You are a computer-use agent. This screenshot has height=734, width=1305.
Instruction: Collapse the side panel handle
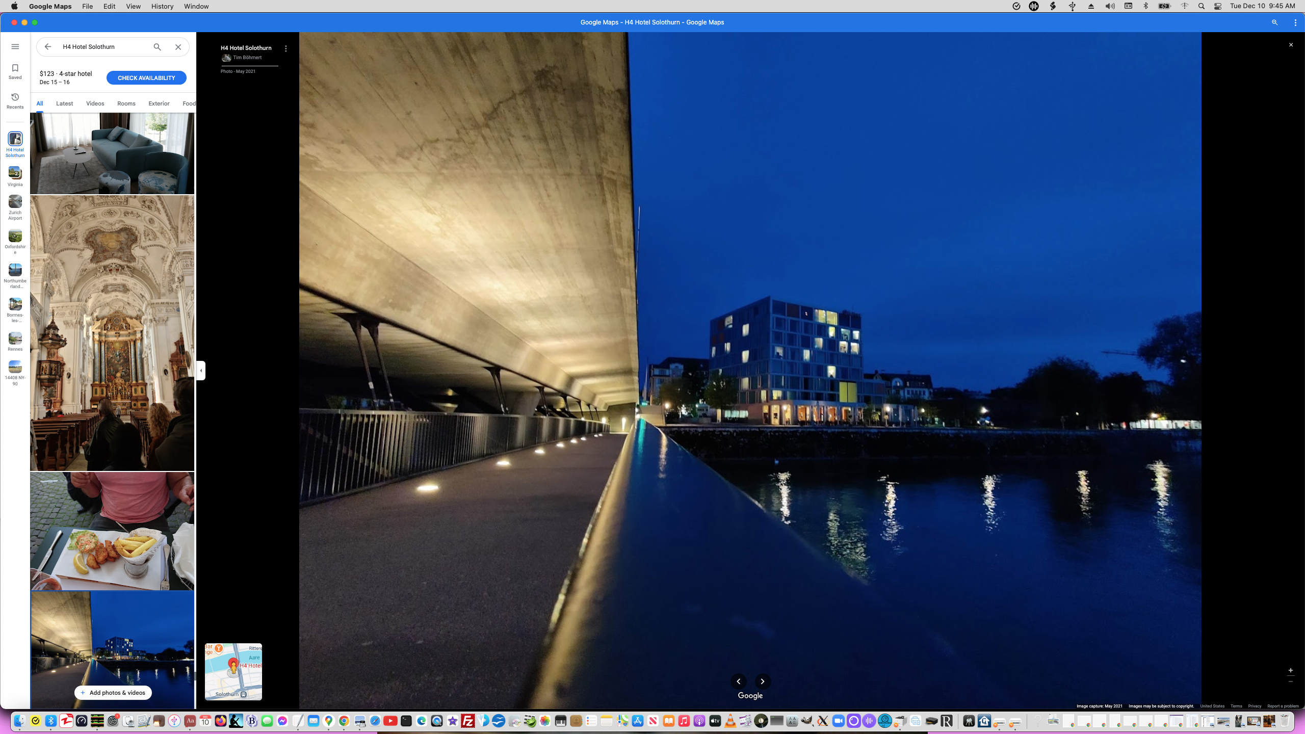[x=201, y=371]
